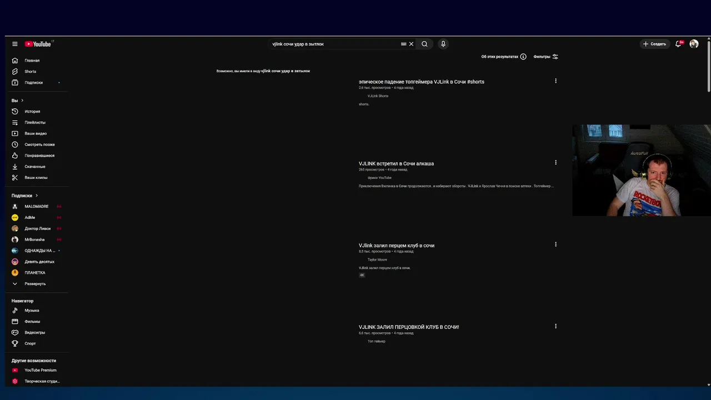This screenshot has height=400, width=711.
Task: Open video VJLINK встретил в Сочи алкаша
Action: (x=396, y=163)
